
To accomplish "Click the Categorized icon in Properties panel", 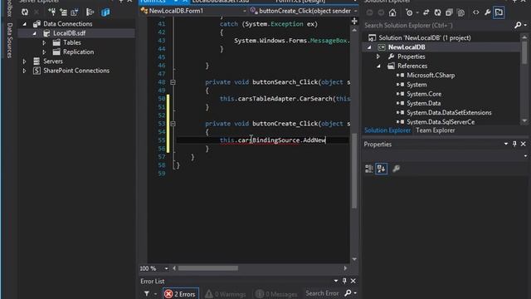I will pyautogui.click(x=368, y=169).
